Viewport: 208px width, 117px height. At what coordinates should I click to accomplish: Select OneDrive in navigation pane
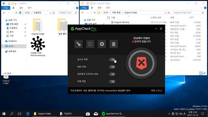[11, 41]
